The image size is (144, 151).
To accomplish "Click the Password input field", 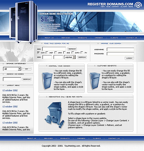I will coord(121,54).
